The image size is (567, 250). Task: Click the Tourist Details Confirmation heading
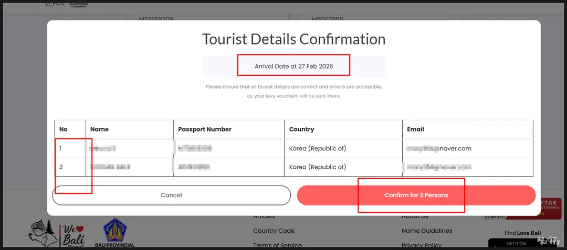(293, 39)
